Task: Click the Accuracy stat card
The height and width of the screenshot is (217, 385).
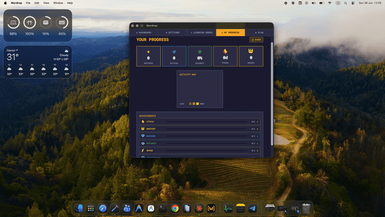Action: pyautogui.click(x=200, y=56)
